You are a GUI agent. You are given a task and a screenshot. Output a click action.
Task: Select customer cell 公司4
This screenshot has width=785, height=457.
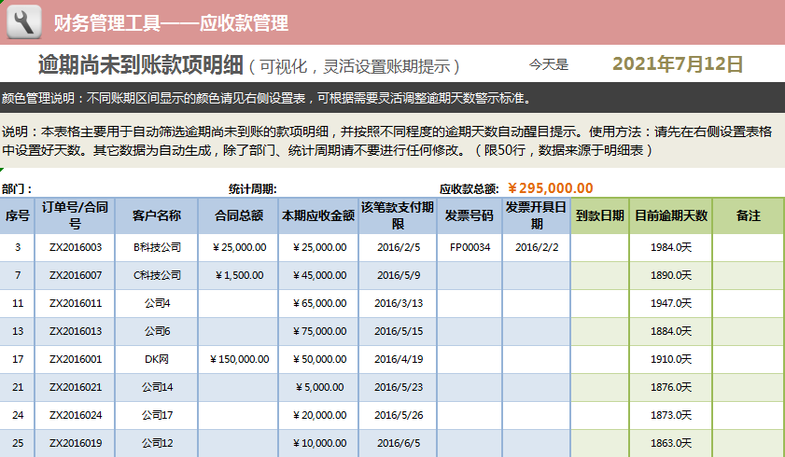pyautogui.click(x=157, y=303)
